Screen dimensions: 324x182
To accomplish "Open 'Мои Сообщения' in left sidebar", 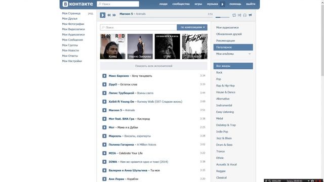I will (x=72, y=40).
